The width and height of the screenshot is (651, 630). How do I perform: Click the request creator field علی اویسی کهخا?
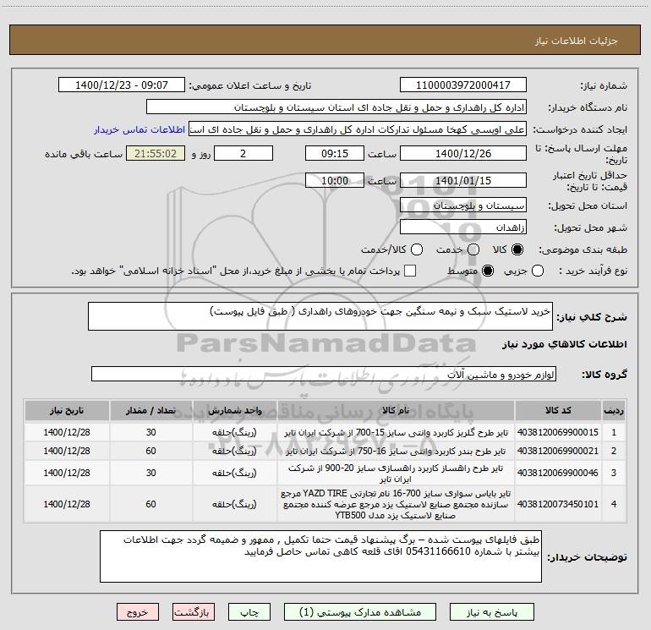click(358, 129)
